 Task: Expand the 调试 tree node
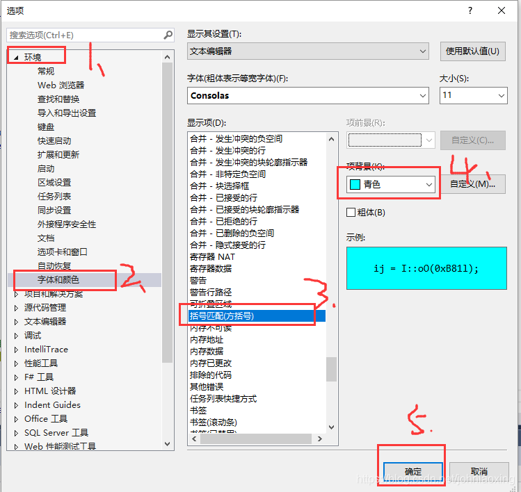tap(16, 336)
